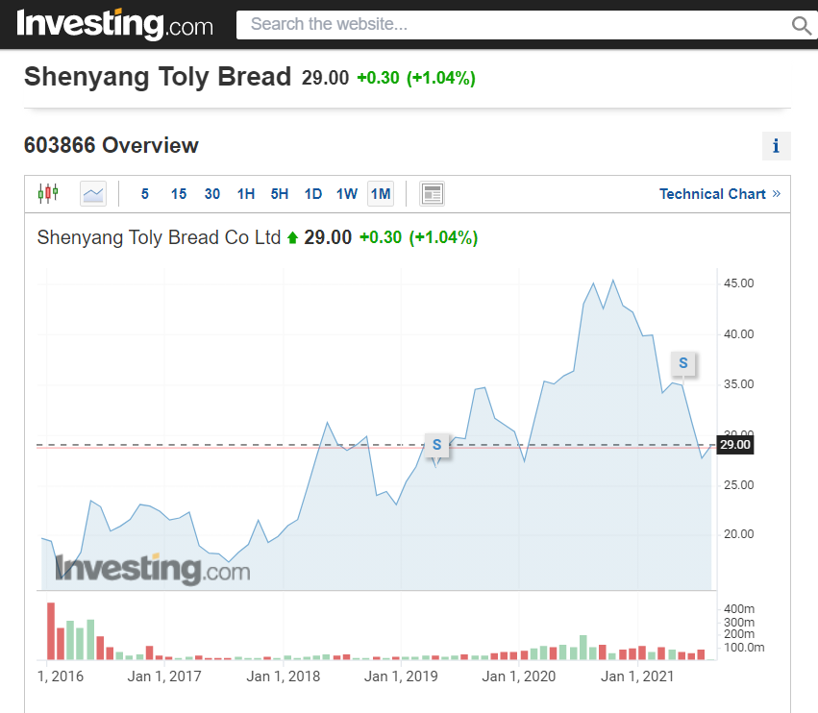This screenshot has height=713, width=818.
Task: Click the 300m volume axis label
Action: (739, 623)
